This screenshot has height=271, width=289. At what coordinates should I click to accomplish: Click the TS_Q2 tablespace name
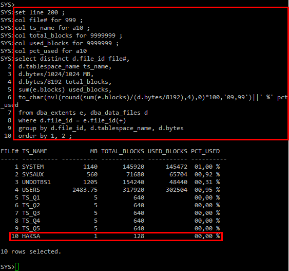click(31, 206)
